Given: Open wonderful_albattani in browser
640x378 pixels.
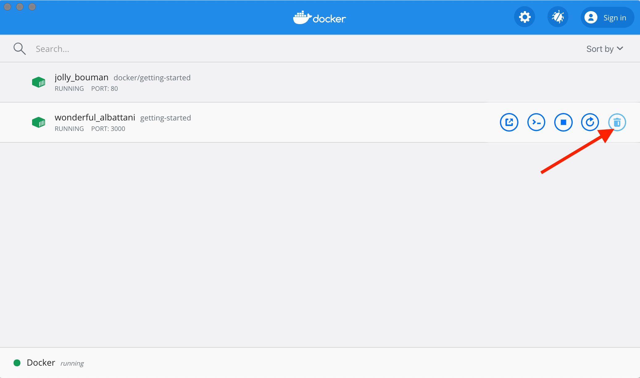Looking at the screenshot, I should 509,122.
